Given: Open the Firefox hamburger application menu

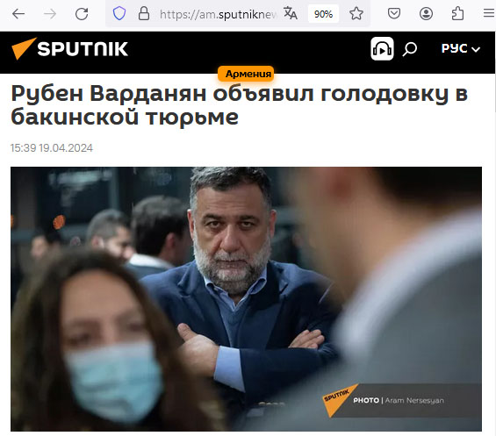Looking at the screenshot, I should [489, 13].
